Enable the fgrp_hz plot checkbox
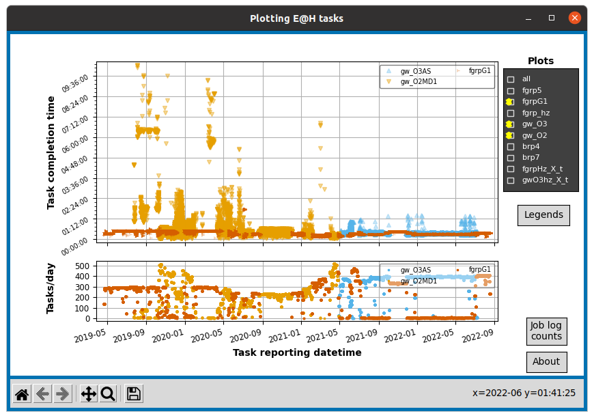The width and height of the screenshot is (594, 418). 511,113
